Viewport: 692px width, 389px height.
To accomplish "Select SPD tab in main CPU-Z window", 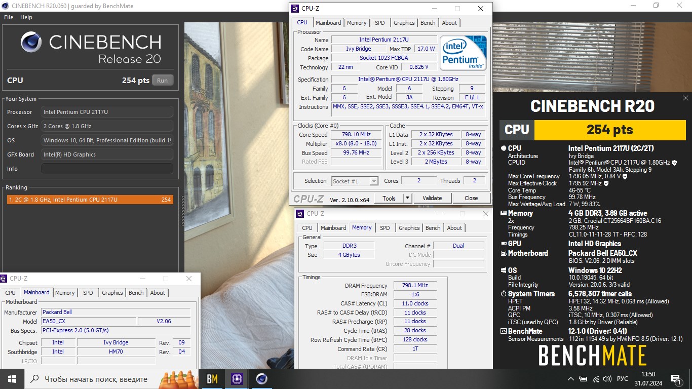I will (x=380, y=23).
